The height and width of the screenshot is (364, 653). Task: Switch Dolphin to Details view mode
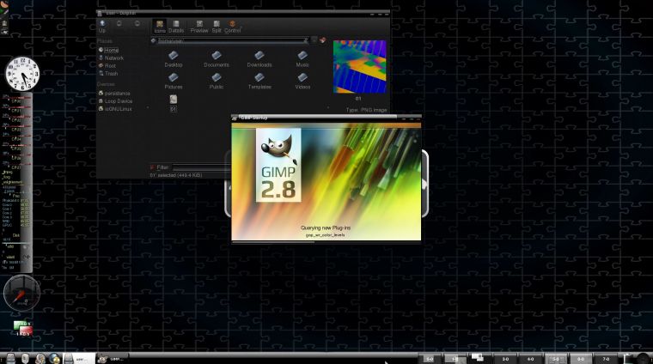(176, 27)
